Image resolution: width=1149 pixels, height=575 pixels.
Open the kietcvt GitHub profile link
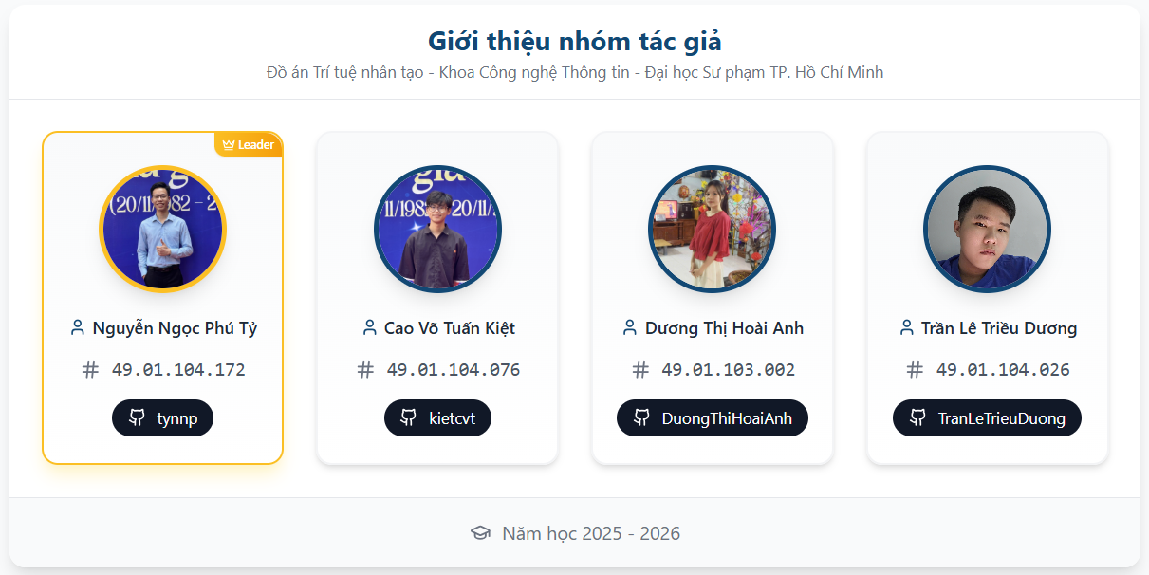click(x=437, y=418)
